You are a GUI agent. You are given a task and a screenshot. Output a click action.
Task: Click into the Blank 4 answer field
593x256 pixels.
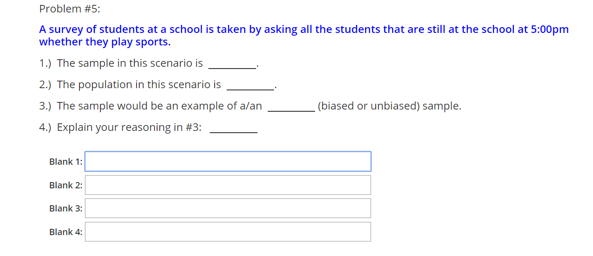[228, 232]
